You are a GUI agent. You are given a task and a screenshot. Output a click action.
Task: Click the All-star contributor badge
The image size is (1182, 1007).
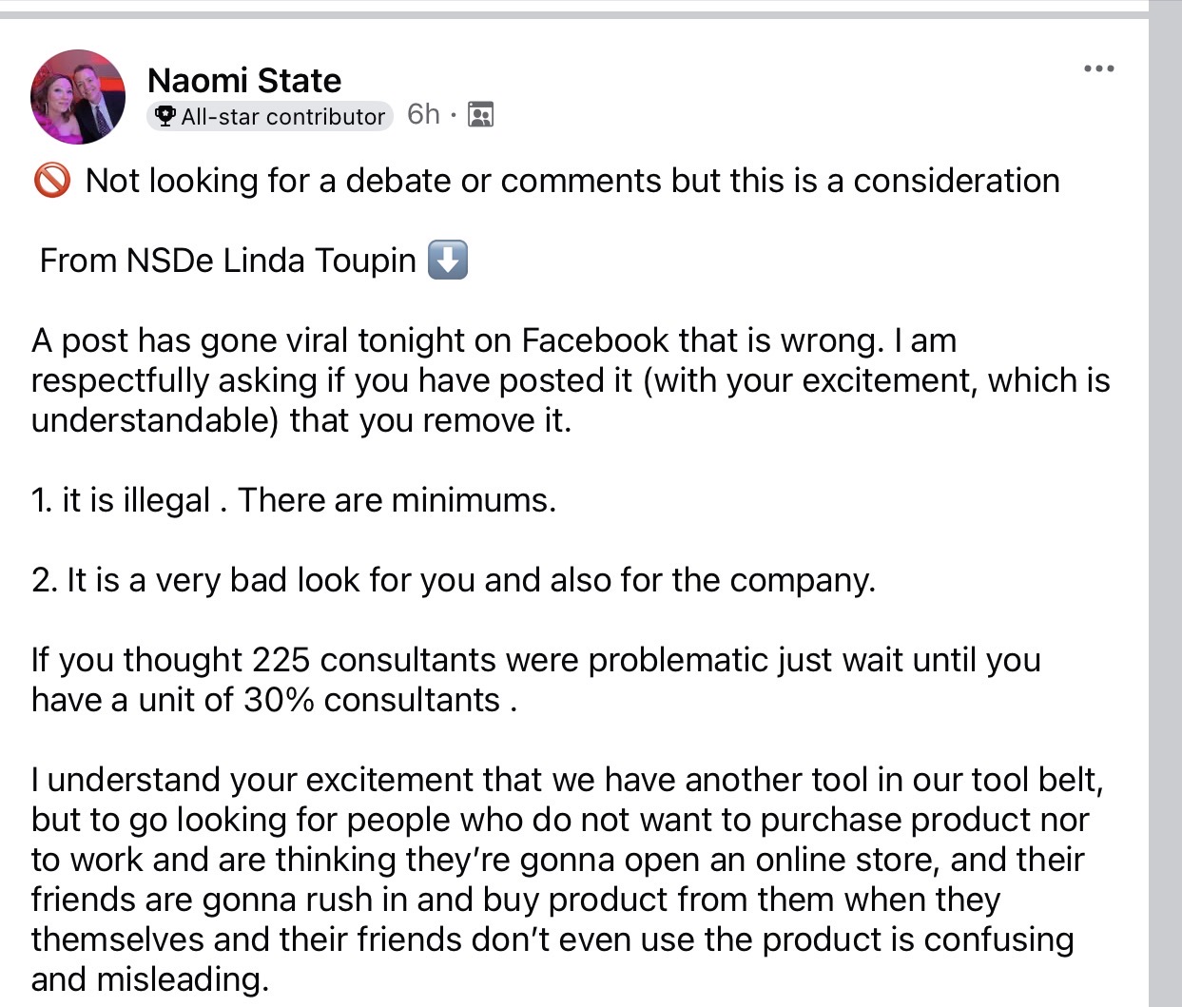click(271, 116)
